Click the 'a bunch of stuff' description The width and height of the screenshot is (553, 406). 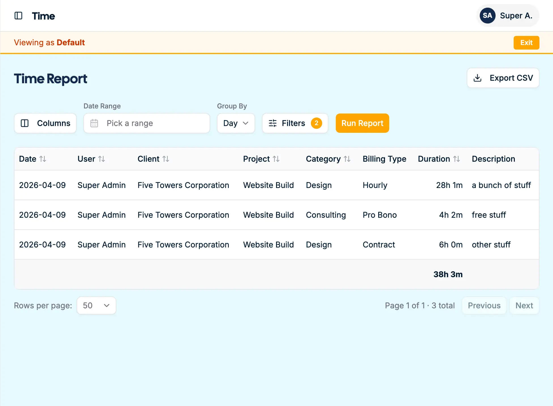501,185
